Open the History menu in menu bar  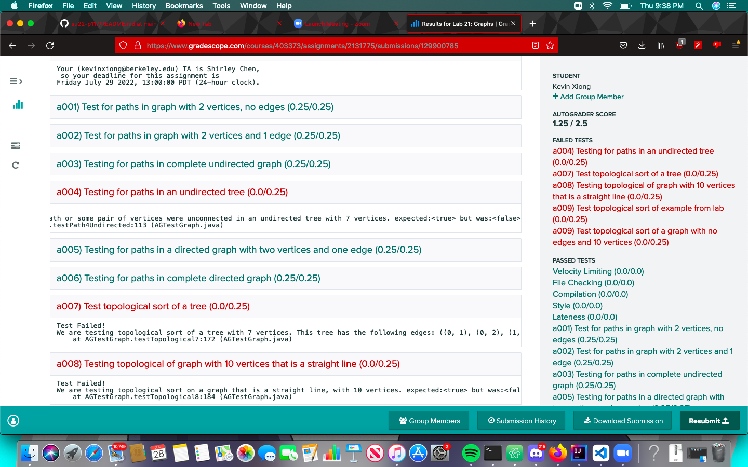(x=143, y=6)
